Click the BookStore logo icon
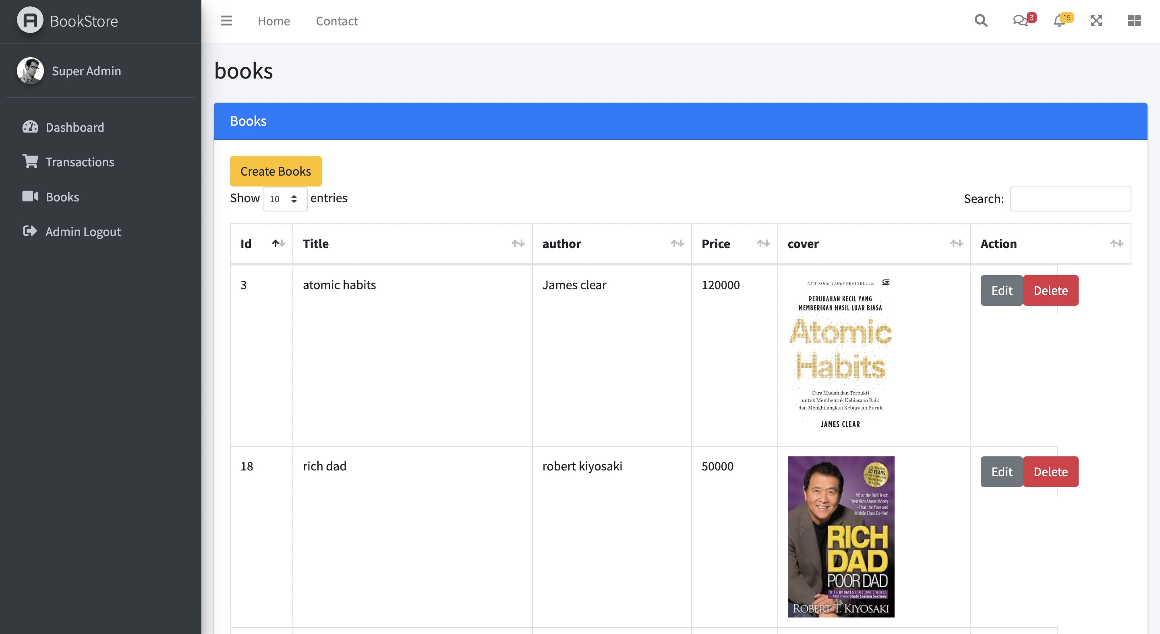 click(30, 20)
